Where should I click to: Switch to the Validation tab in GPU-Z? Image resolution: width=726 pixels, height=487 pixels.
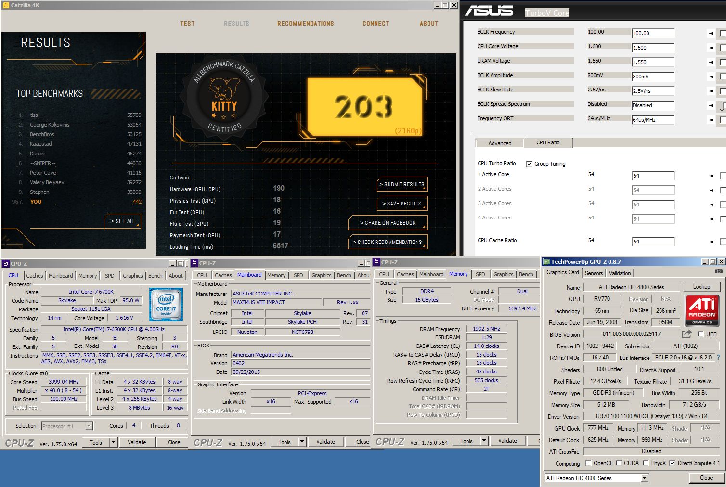coord(620,273)
